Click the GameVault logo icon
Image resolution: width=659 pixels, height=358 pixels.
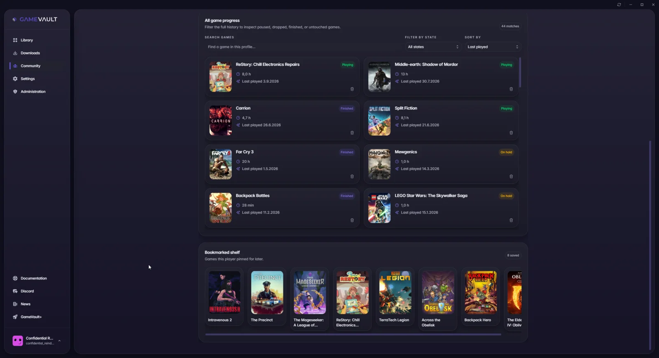coord(15,19)
